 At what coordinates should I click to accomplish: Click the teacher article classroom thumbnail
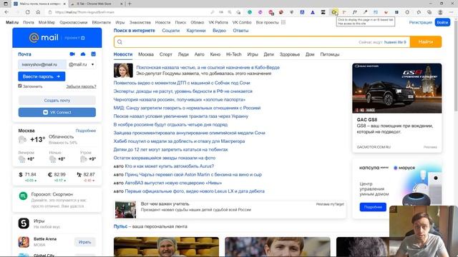click(x=125, y=209)
